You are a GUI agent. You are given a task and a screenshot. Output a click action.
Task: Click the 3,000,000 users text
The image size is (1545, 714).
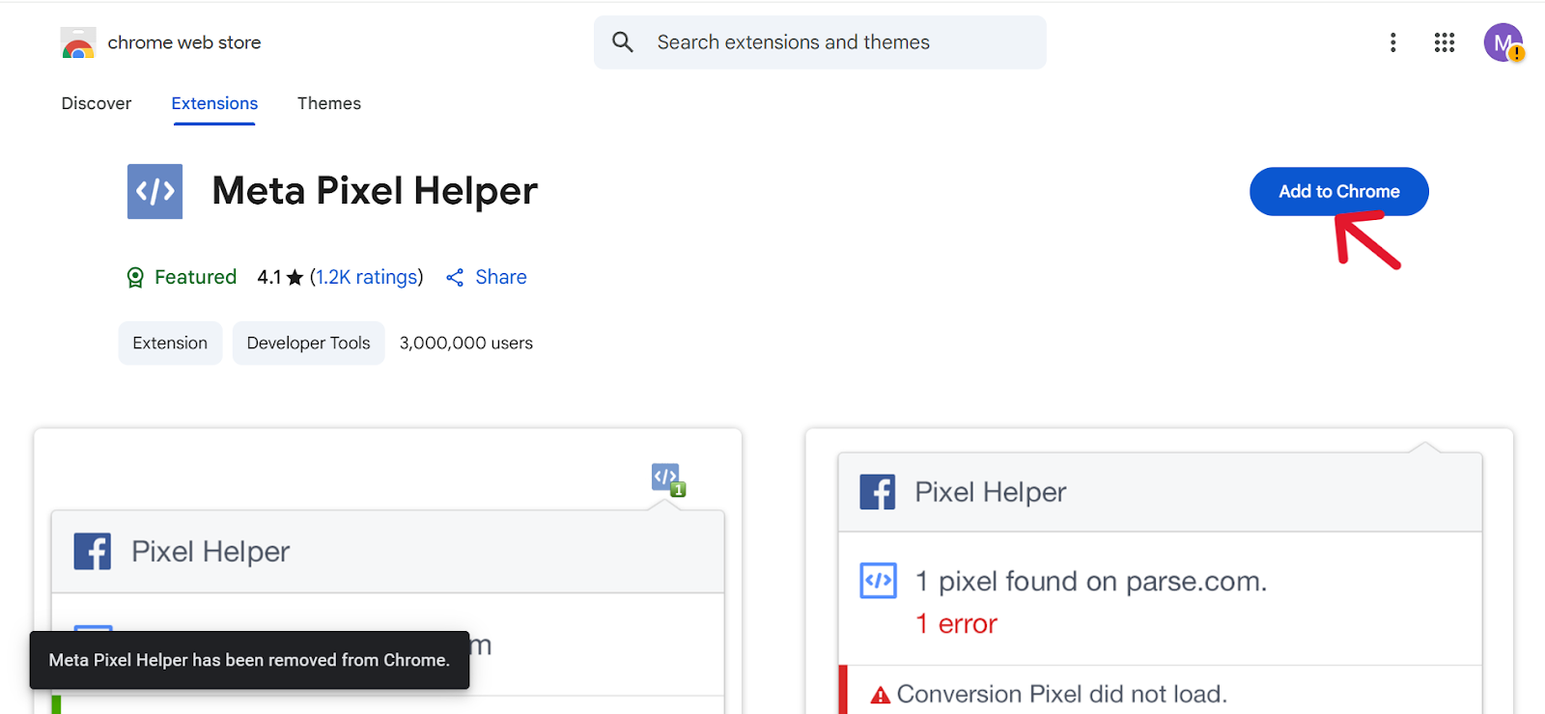(x=466, y=343)
